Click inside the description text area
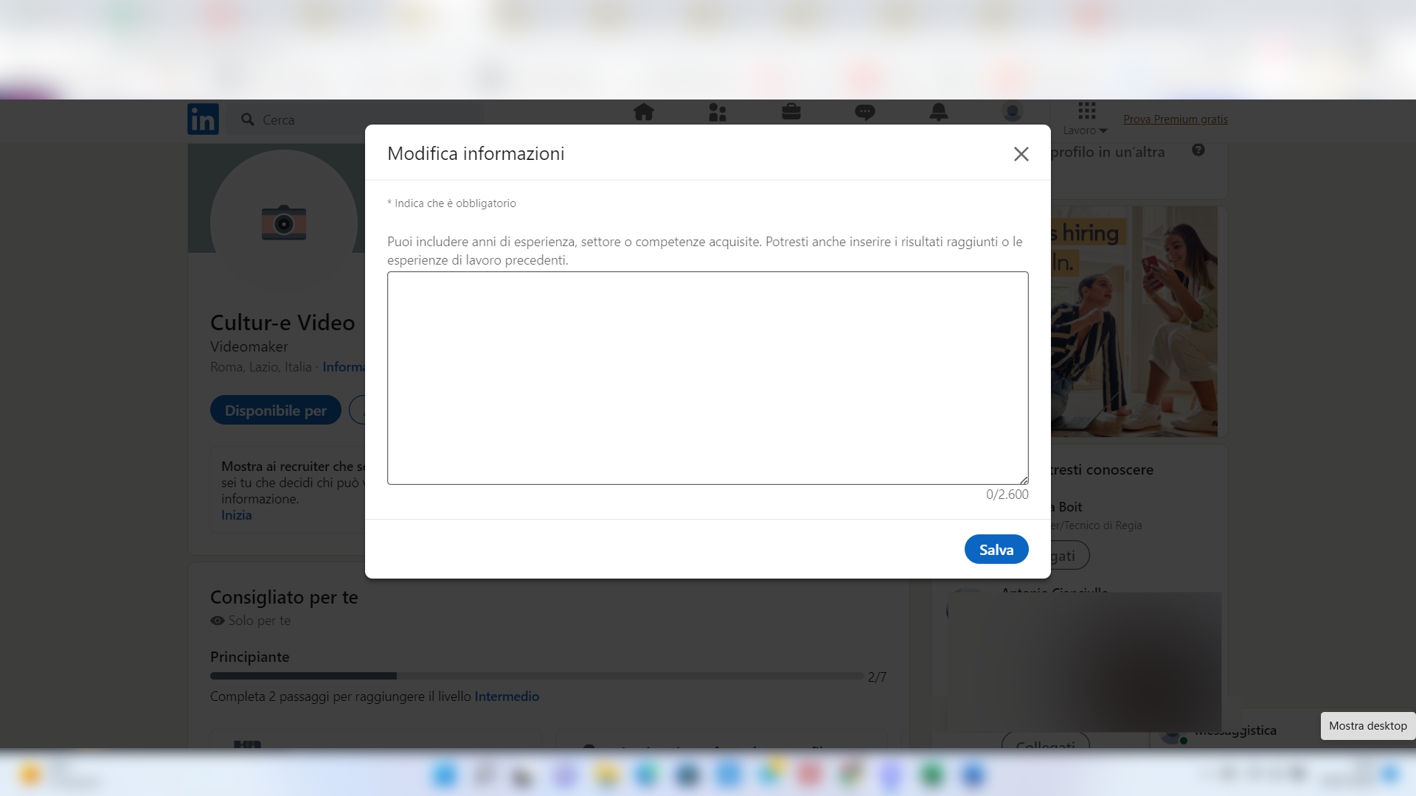 [707, 377]
